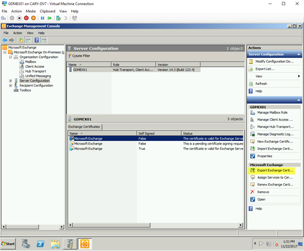The height and width of the screenshot is (251, 304).
Task: Sort certificates by Status column header
Action: tap(212, 133)
